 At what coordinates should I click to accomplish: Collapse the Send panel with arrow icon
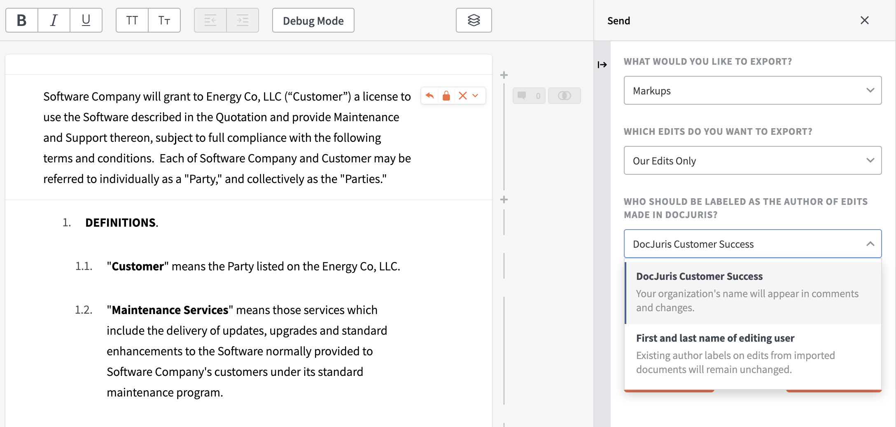602,65
